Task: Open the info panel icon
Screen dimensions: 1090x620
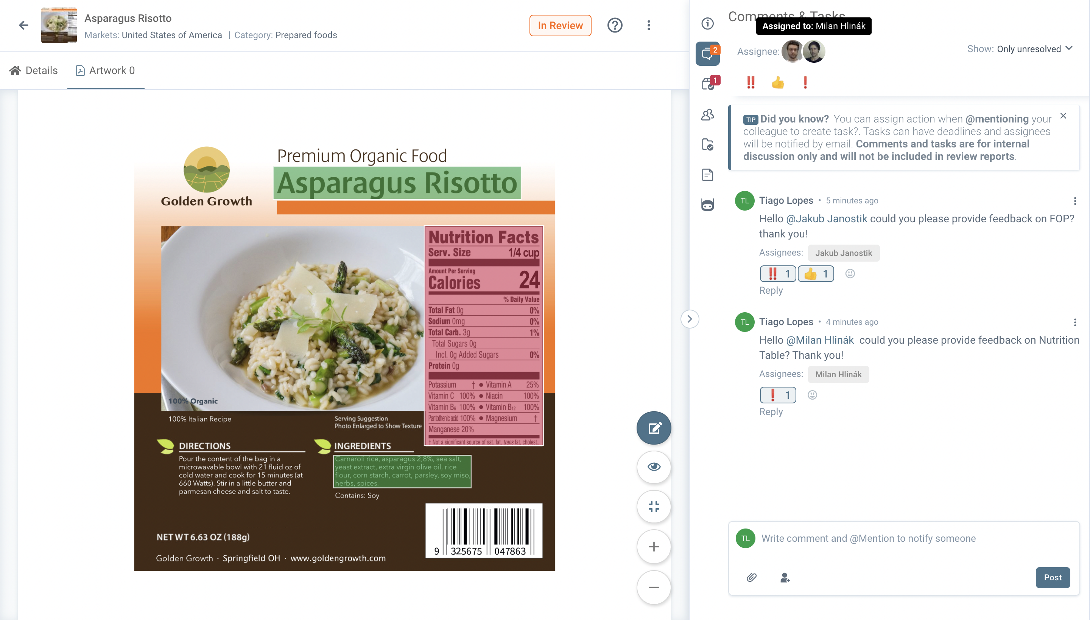Action: pos(707,23)
